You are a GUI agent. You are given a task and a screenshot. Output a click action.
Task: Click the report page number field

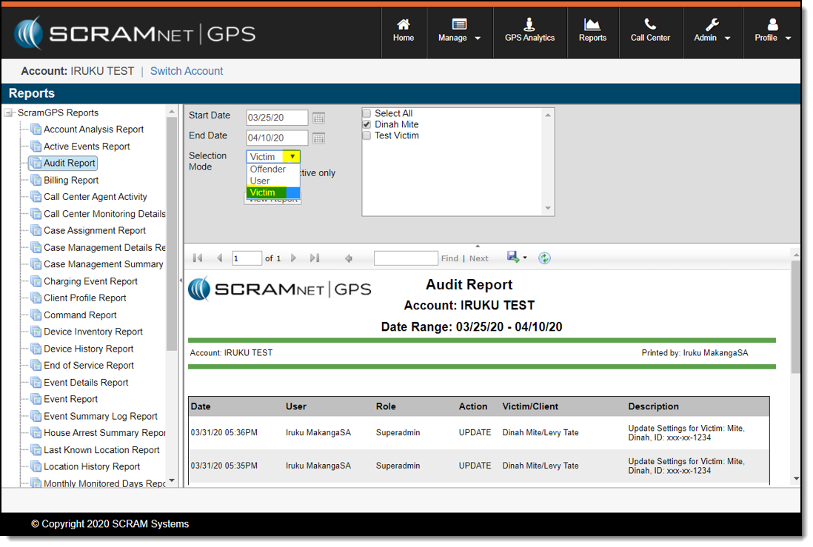tap(247, 258)
